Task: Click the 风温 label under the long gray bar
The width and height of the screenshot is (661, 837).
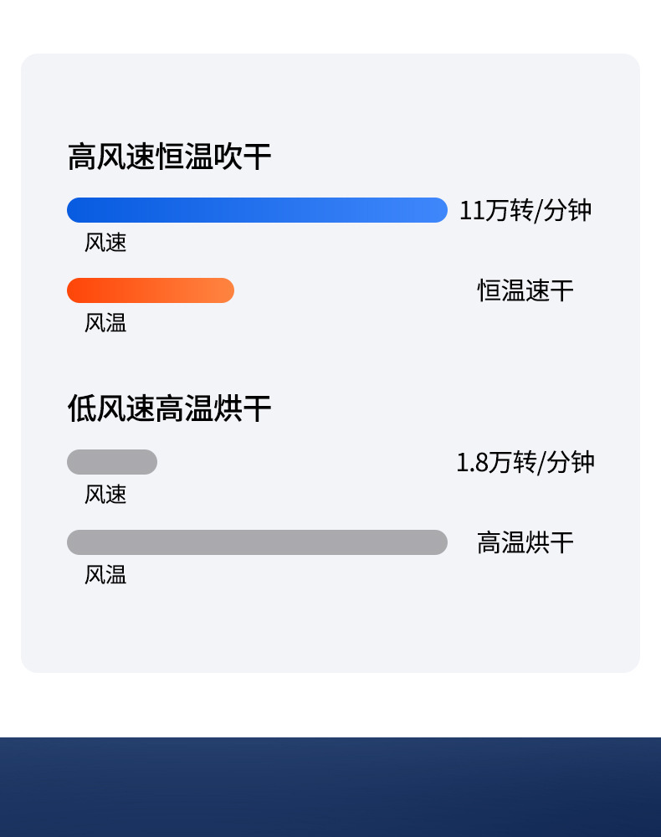Action: 105,575
